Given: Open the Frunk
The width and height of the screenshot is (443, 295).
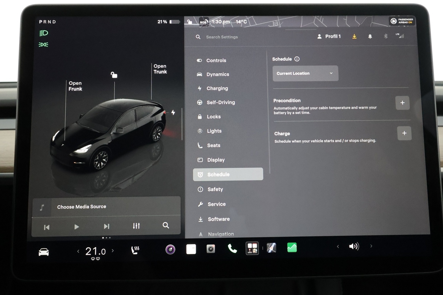Looking at the screenshot, I should 75,86.
